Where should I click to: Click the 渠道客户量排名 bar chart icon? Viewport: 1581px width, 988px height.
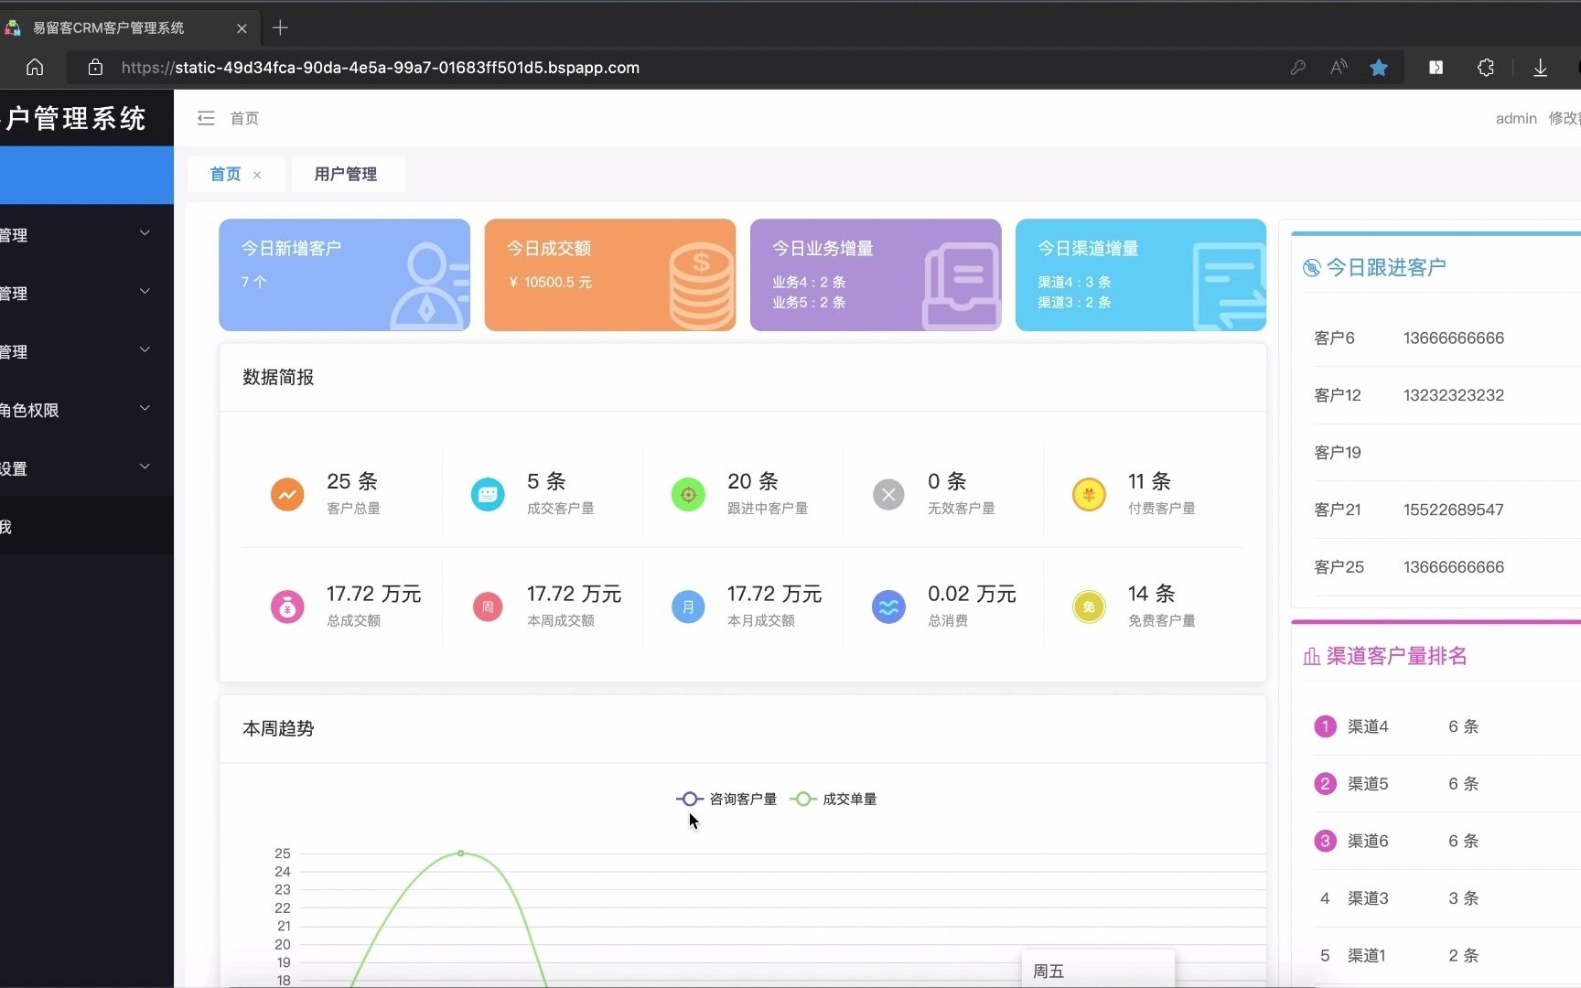coord(1311,656)
